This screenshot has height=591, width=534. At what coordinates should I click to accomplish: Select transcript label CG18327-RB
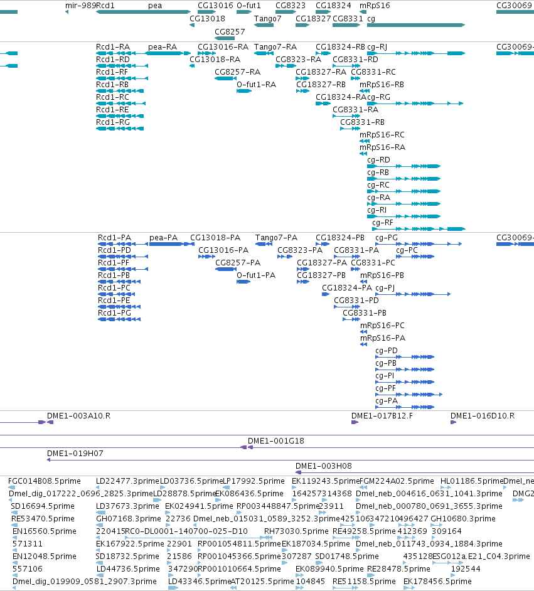321,85
